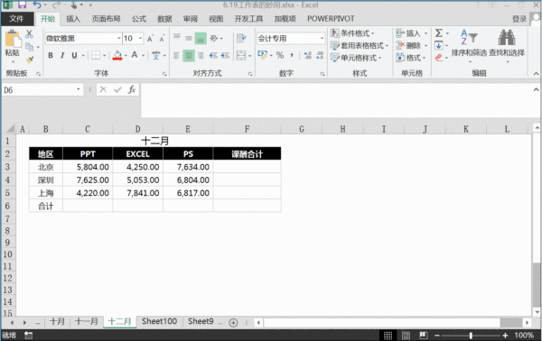Click the Insert Function fx icon
The width and height of the screenshot is (542, 341).
coord(132,89)
